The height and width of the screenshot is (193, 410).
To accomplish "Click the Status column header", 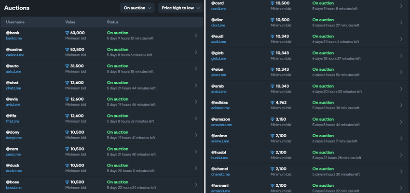I will 113,22.
